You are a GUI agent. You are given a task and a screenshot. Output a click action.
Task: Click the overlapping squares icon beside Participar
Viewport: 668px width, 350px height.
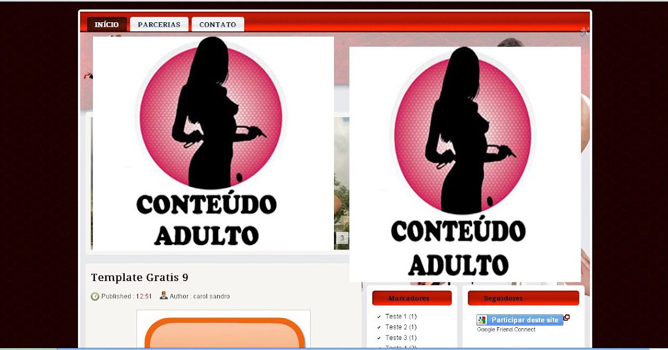[x=567, y=318]
